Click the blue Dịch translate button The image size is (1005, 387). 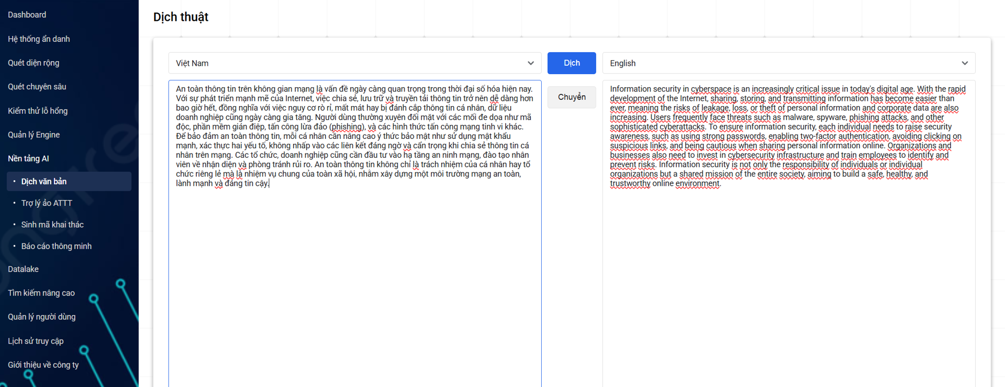click(x=571, y=63)
